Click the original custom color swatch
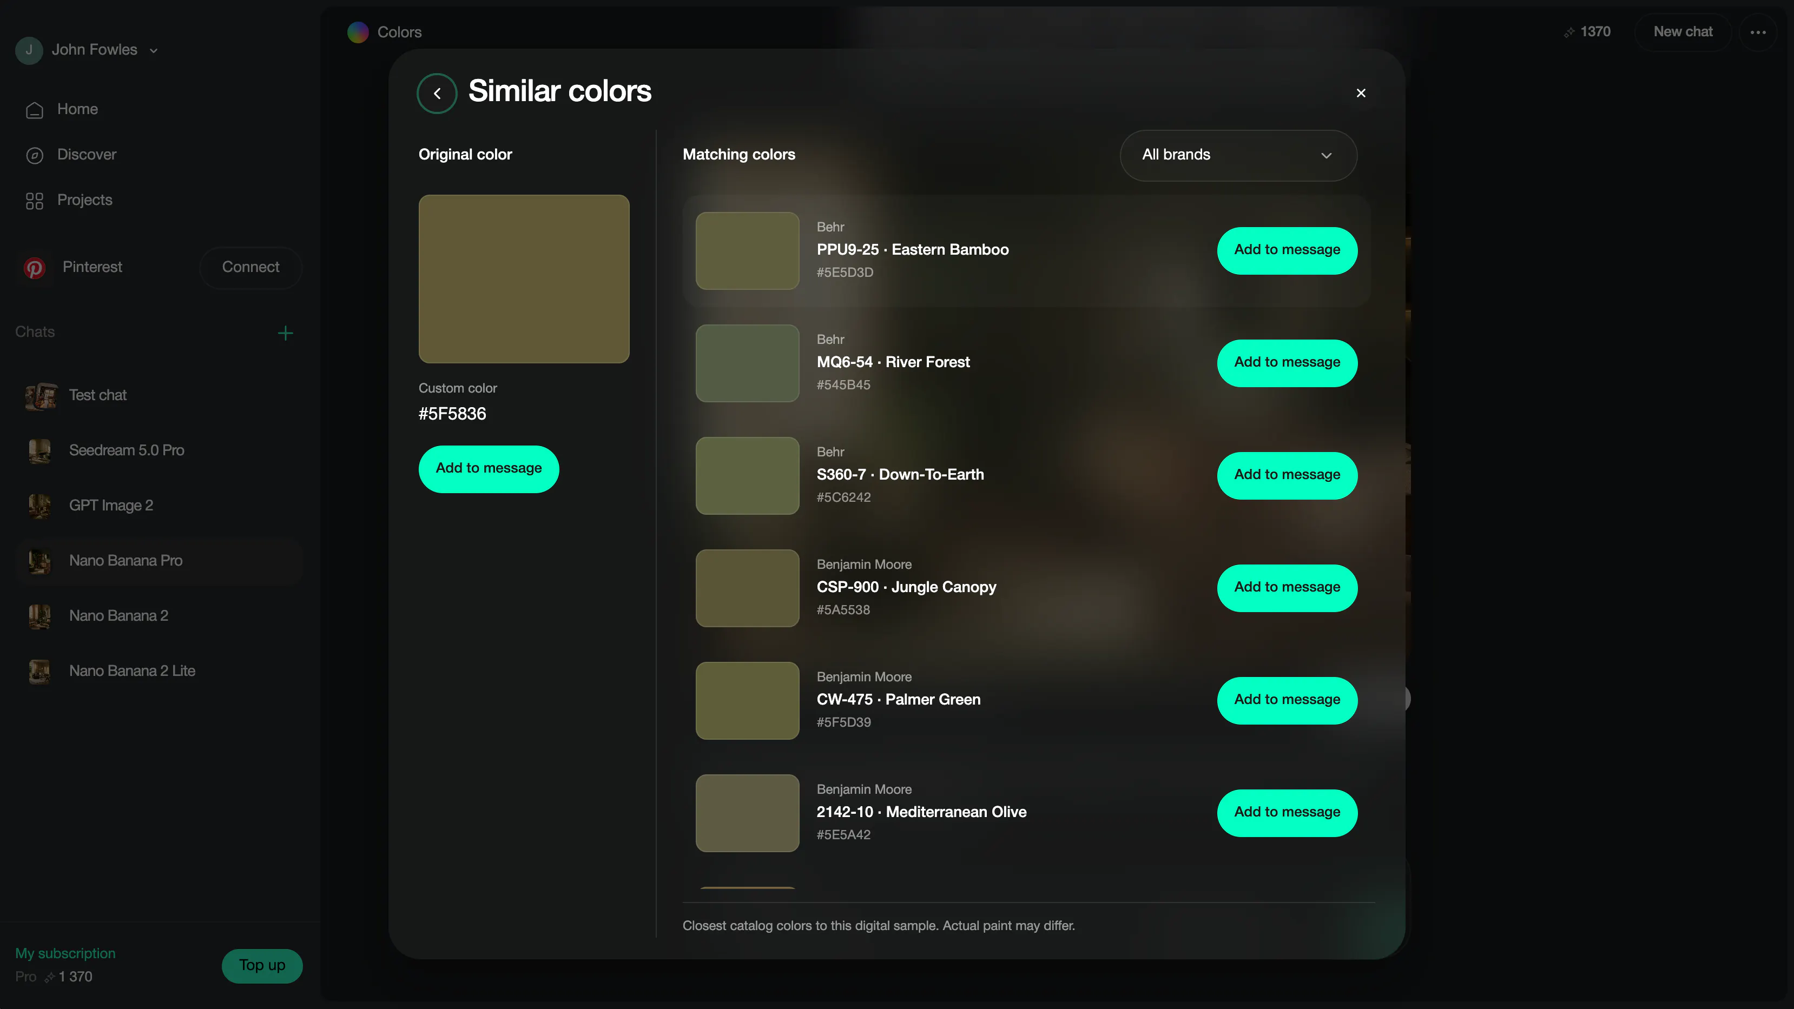Viewport: 1794px width, 1009px height. [x=524, y=278]
